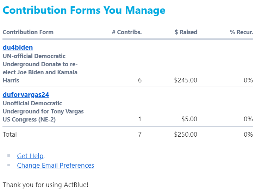Select the total contributions count of 7
256x193 pixels.
click(x=140, y=135)
